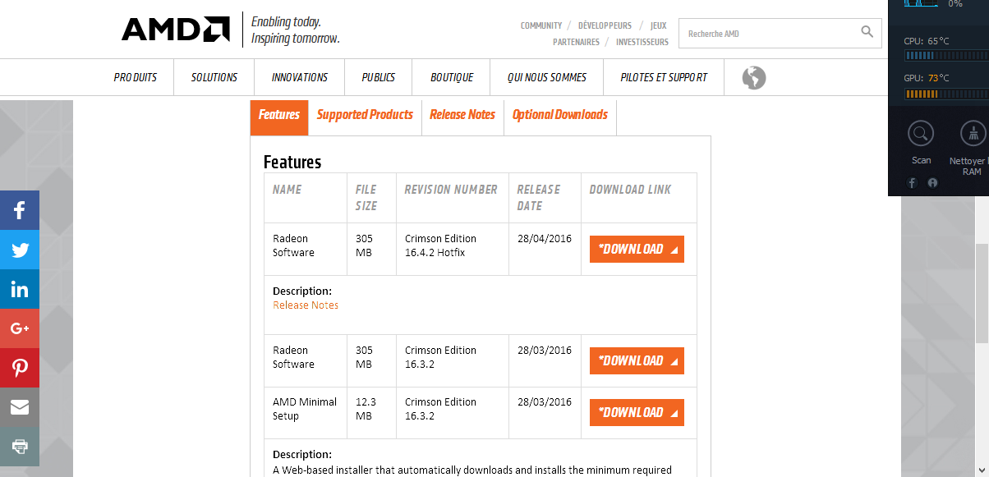Click the AMD logo
The width and height of the screenshot is (989, 477).
(x=175, y=30)
